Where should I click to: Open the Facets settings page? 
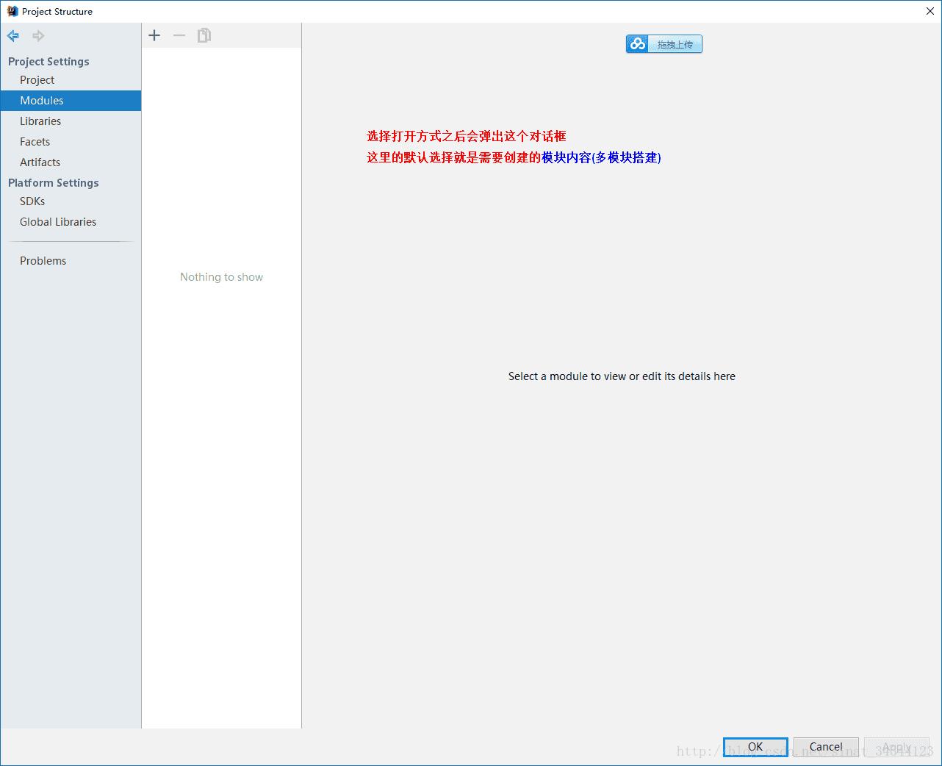tap(35, 142)
